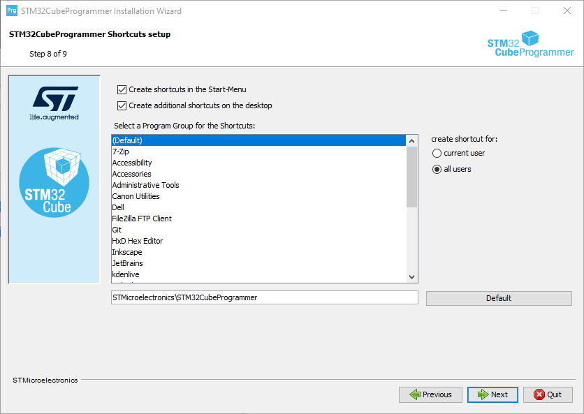This screenshot has height=414, width=584.
Task: Click the Prg app icon in title bar
Action: click(x=12, y=11)
